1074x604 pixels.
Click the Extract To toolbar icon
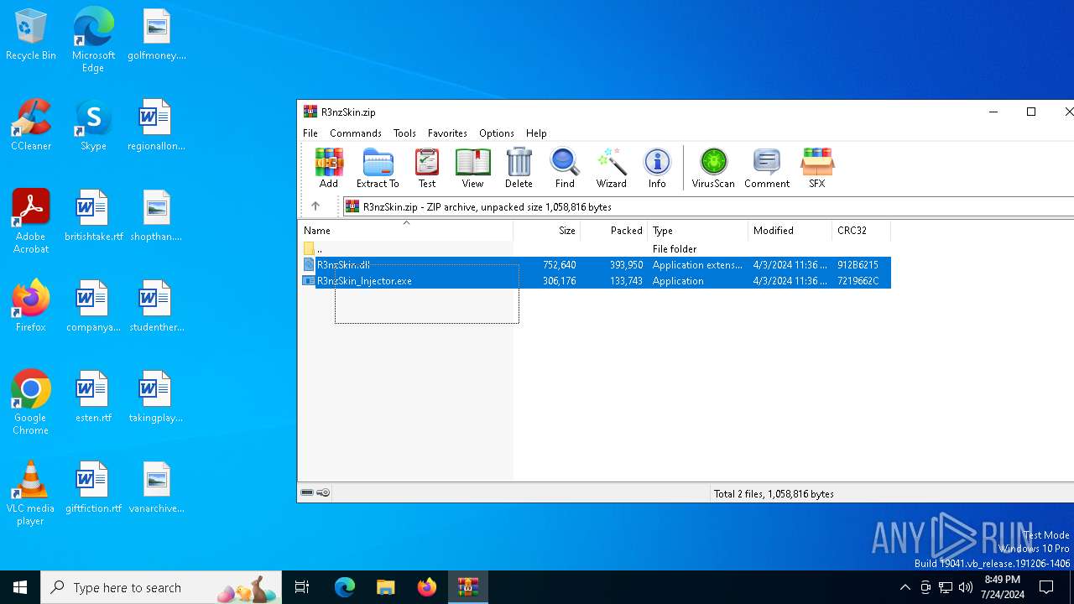(x=378, y=168)
